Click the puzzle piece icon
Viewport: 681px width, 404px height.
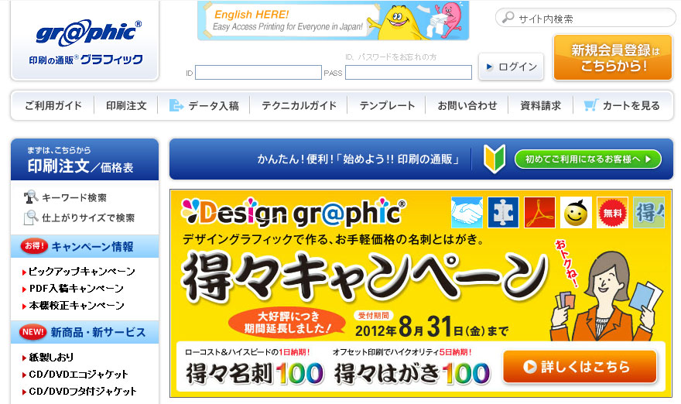tap(503, 212)
